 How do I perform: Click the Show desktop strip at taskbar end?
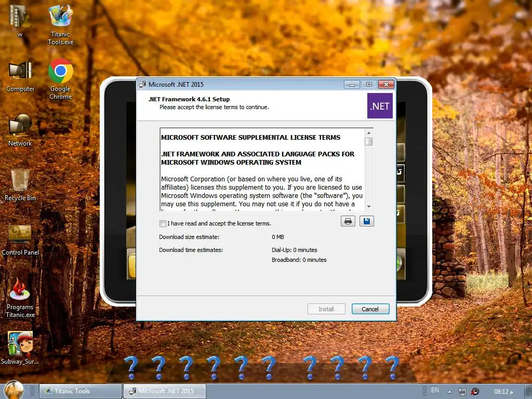coord(528,391)
